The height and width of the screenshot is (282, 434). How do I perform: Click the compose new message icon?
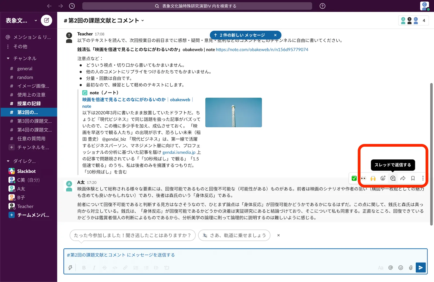(46, 20)
